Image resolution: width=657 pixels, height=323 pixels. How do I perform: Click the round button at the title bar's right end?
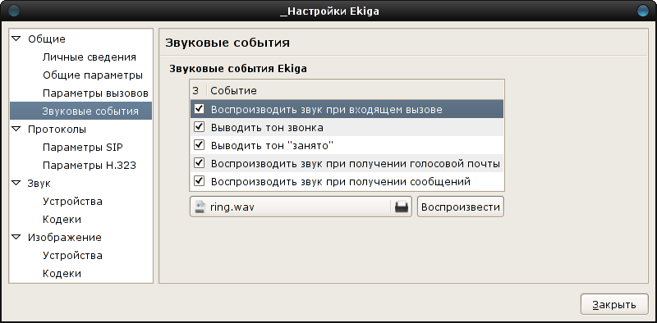point(643,11)
